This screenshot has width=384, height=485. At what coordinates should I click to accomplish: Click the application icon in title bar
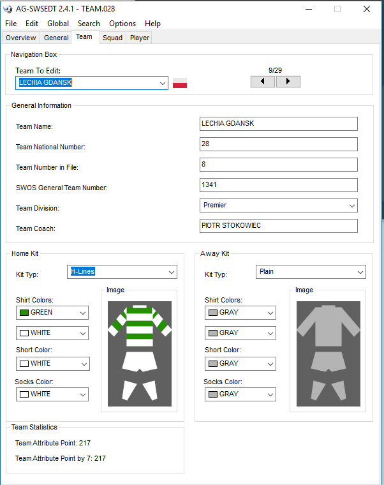coord(8,10)
